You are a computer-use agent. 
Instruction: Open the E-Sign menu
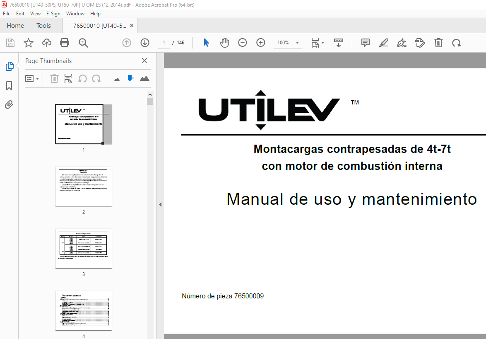[x=53, y=14]
